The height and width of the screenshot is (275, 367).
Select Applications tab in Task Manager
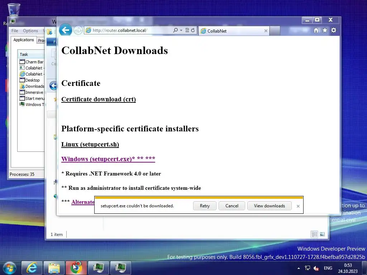click(x=24, y=40)
